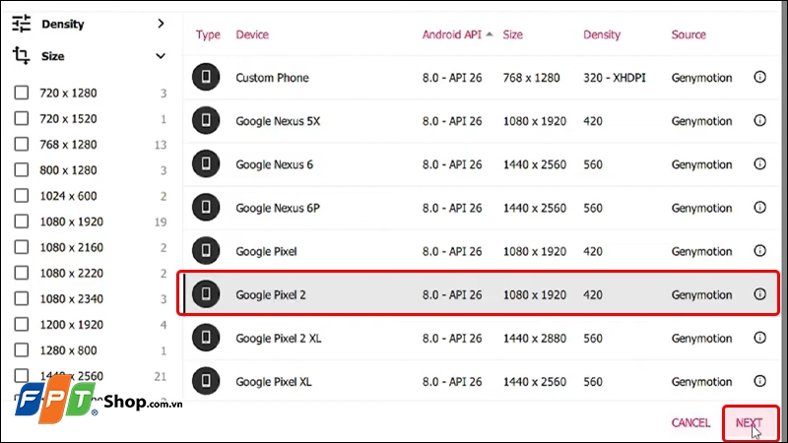Screen dimensions: 788x443
Task: Tick the 1200 x 1920 size checkbox
Action: pos(22,324)
